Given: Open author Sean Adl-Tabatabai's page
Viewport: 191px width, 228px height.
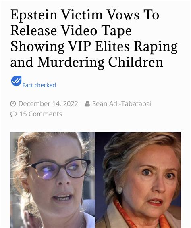Looking at the screenshot, I should (x=122, y=103).
